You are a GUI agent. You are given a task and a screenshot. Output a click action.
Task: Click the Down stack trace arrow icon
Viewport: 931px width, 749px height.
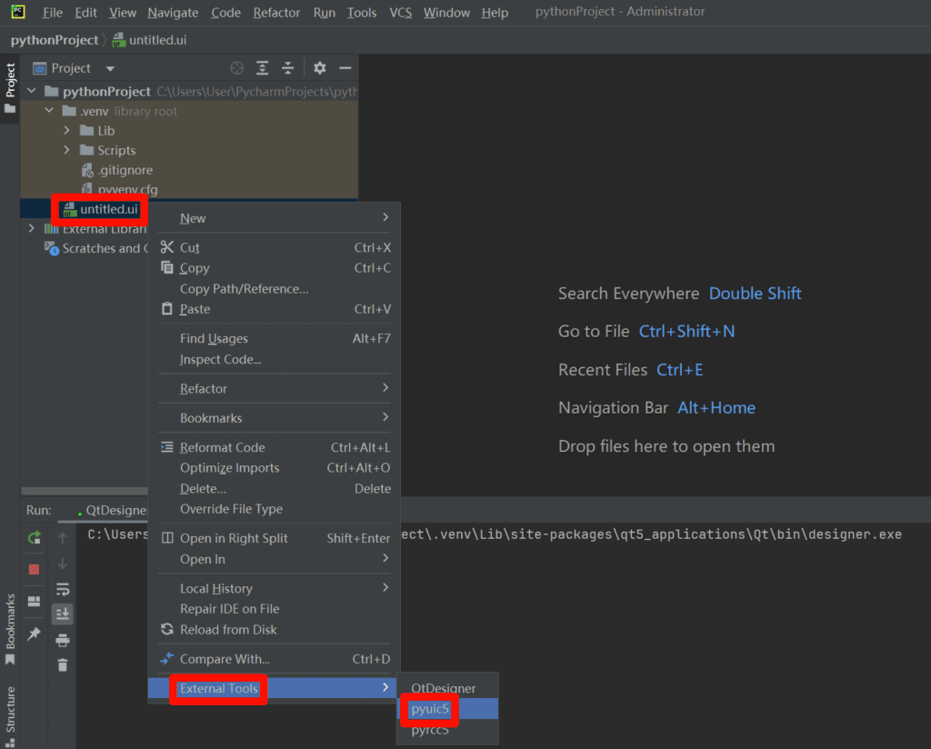pos(63,564)
